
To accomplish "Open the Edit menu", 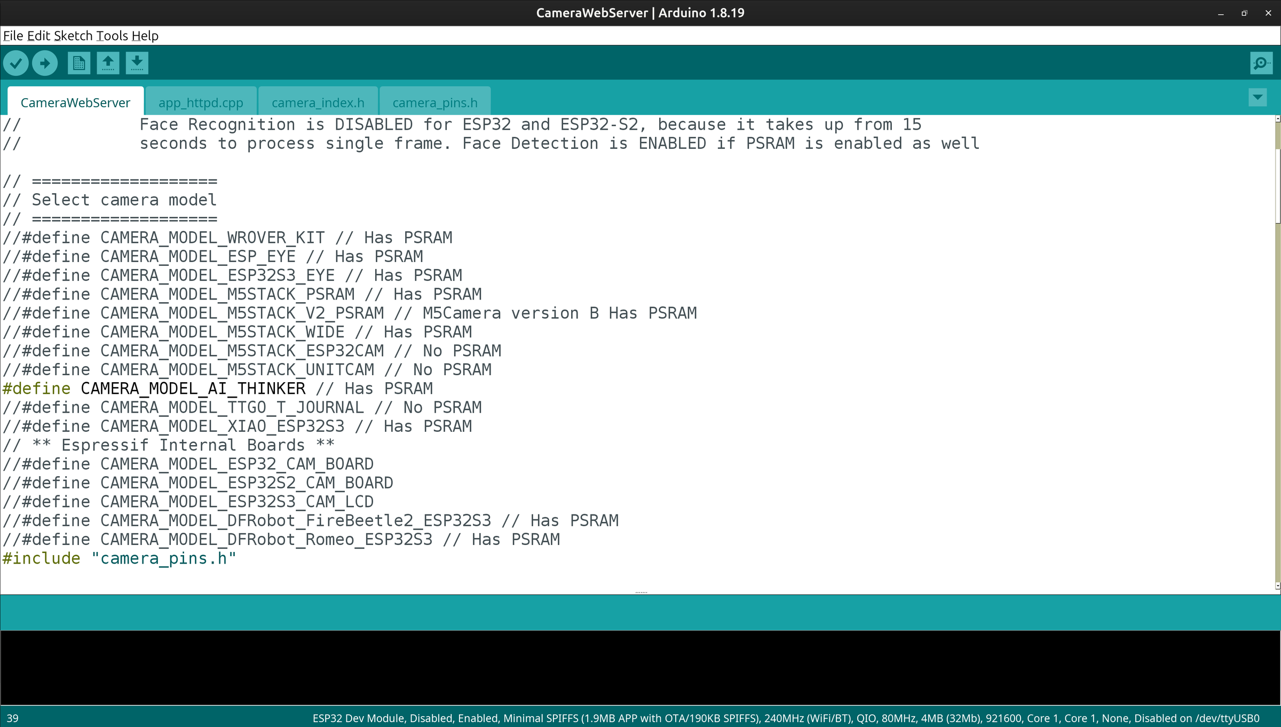I will tap(38, 35).
